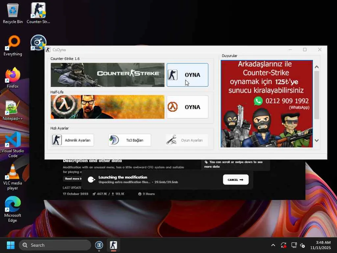Click the 'Launching the modification' status text
The height and width of the screenshot is (253, 337).
pos(123,177)
